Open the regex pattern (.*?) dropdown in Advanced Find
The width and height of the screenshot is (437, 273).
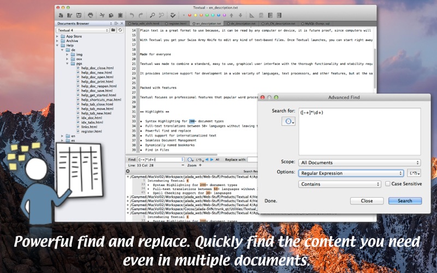pos(414,173)
